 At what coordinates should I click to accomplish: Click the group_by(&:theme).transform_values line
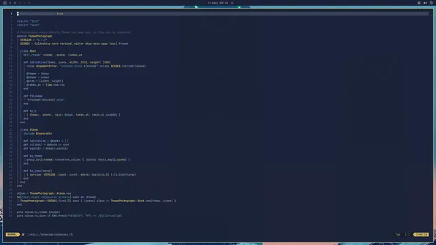point(78,160)
